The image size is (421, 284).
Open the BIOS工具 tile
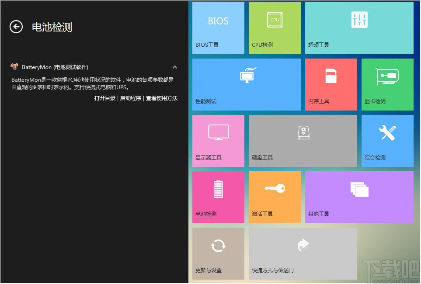point(218,28)
